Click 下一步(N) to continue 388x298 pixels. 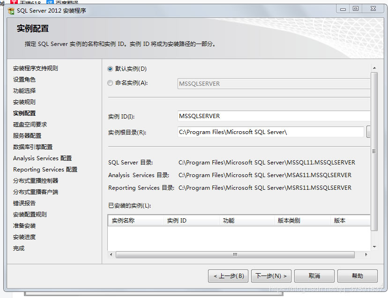coord(271,276)
